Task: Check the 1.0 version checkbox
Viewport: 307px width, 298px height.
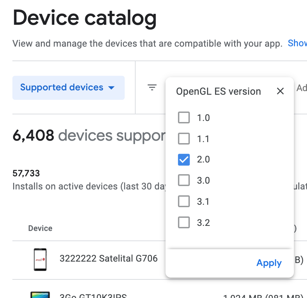Action: 184,118
